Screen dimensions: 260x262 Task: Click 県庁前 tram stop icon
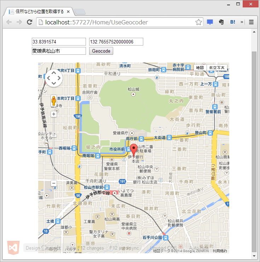(x=141, y=139)
